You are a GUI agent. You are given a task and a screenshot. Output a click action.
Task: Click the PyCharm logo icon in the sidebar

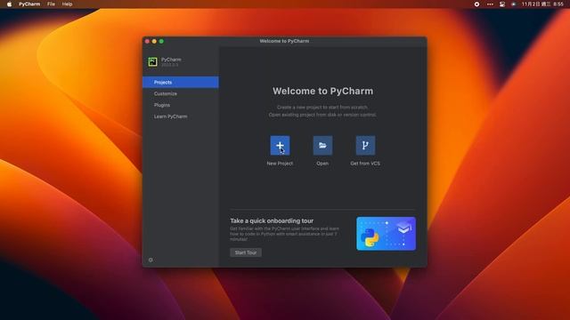pyautogui.click(x=152, y=61)
